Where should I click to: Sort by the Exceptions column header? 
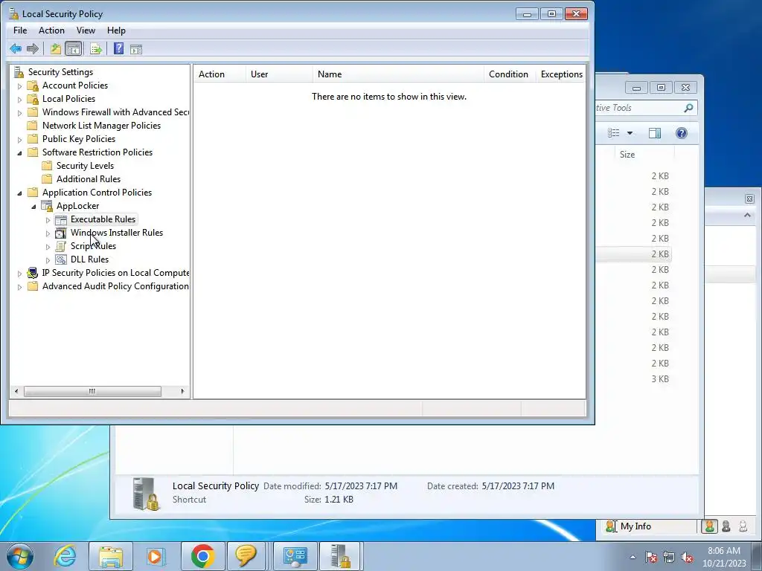[x=561, y=74]
